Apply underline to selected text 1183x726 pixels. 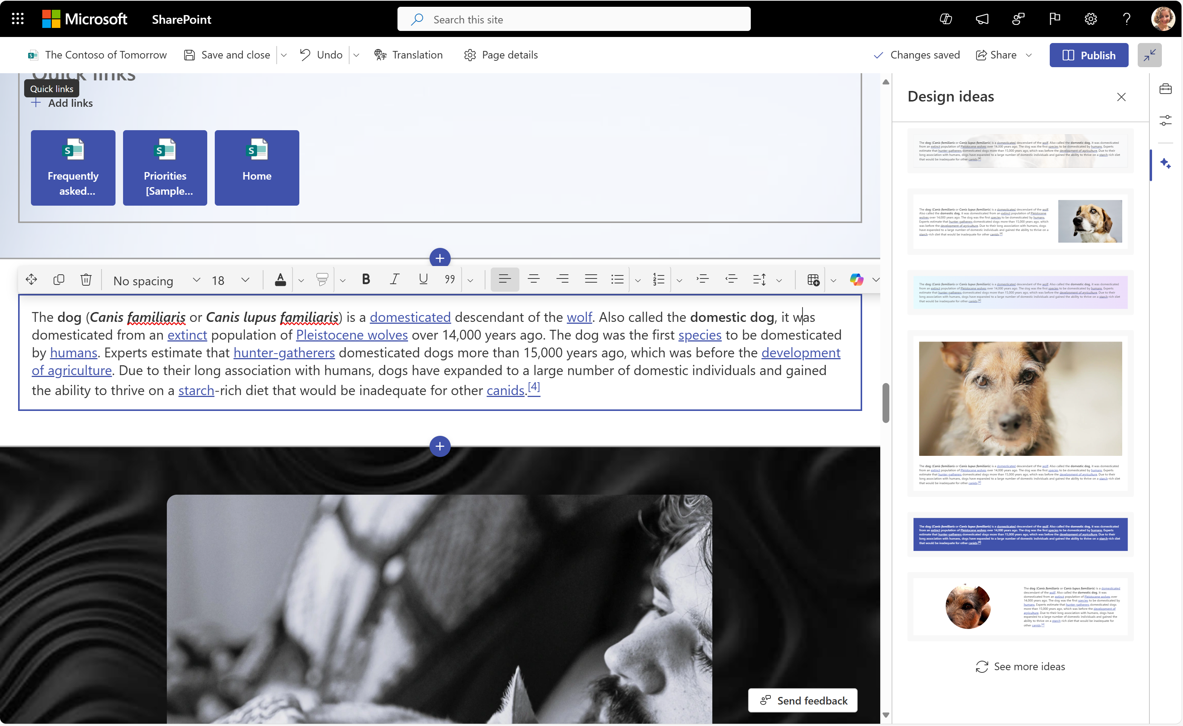[422, 279]
